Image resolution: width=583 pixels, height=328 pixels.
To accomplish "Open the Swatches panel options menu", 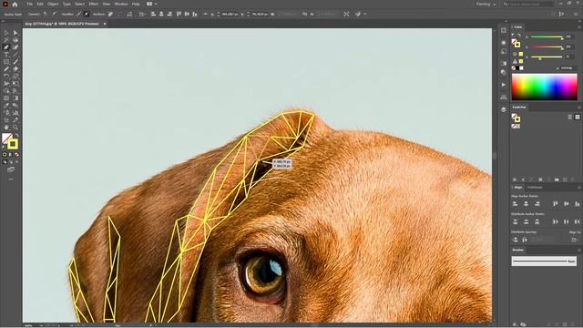I will coord(579,108).
